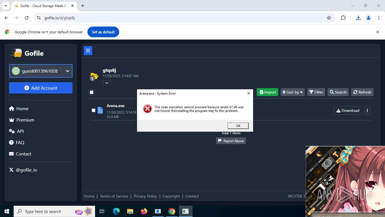Dismiss the default browser notification bar

coord(377,32)
